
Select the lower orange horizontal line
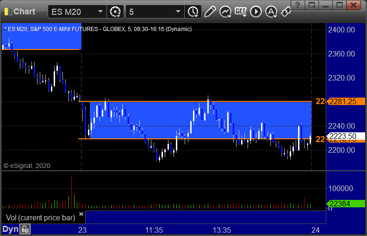195,139
